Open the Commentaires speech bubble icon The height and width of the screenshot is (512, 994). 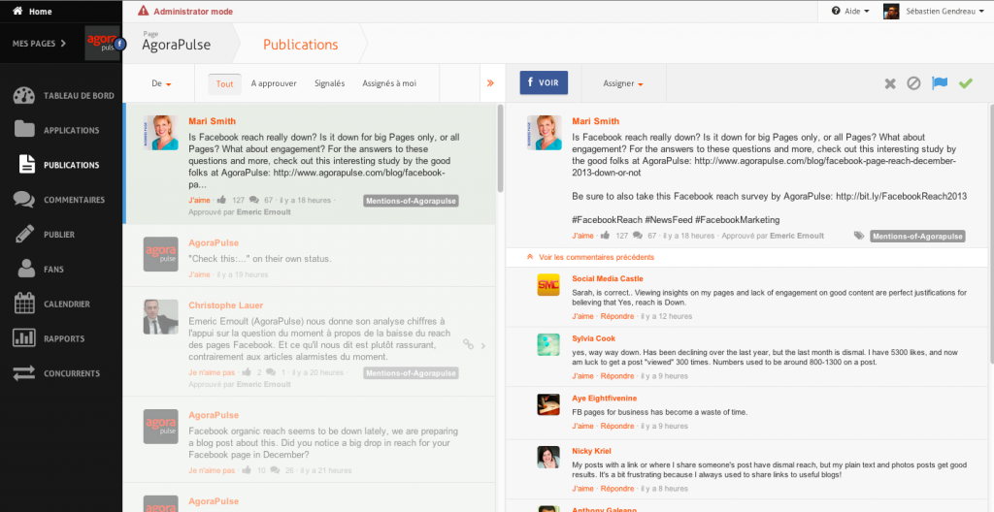point(24,200)
